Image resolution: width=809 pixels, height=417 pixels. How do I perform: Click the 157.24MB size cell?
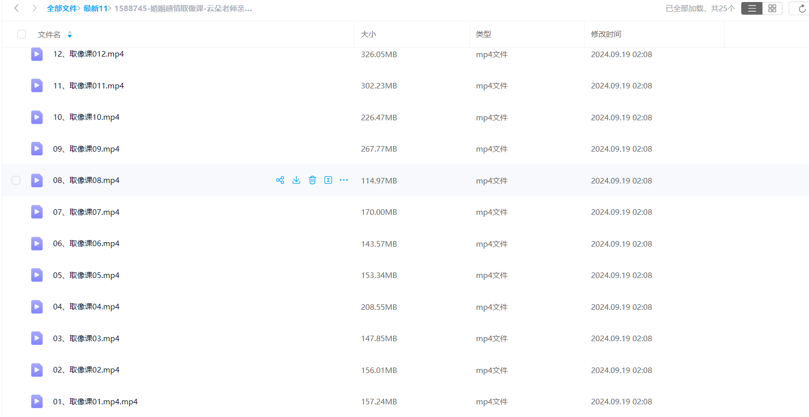(x=379, y=401)
